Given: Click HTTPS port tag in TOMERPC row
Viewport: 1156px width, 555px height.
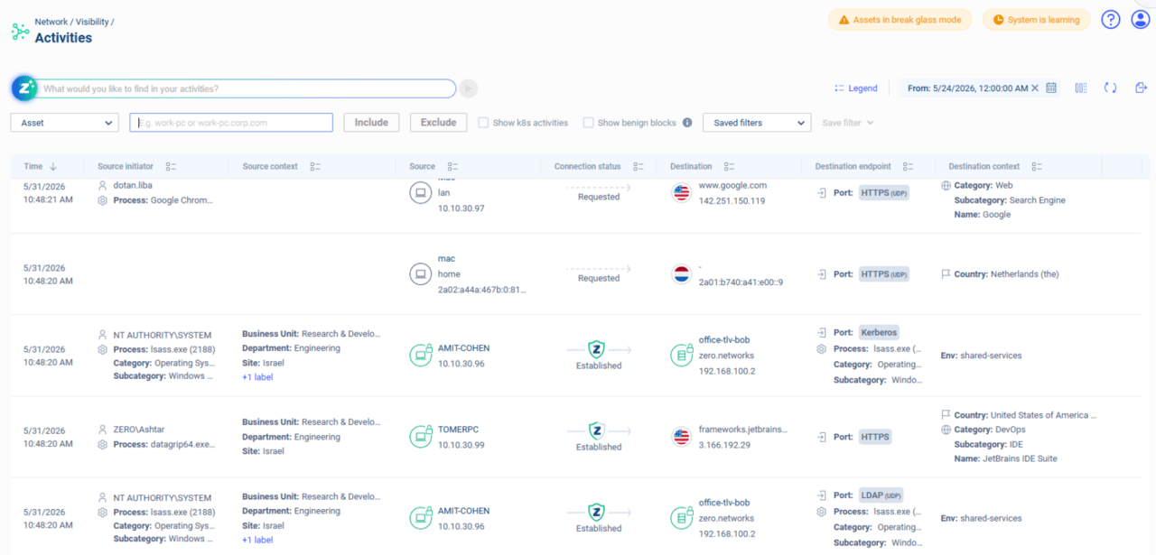Looking at the screenshot, I should [x=875, y=437].
